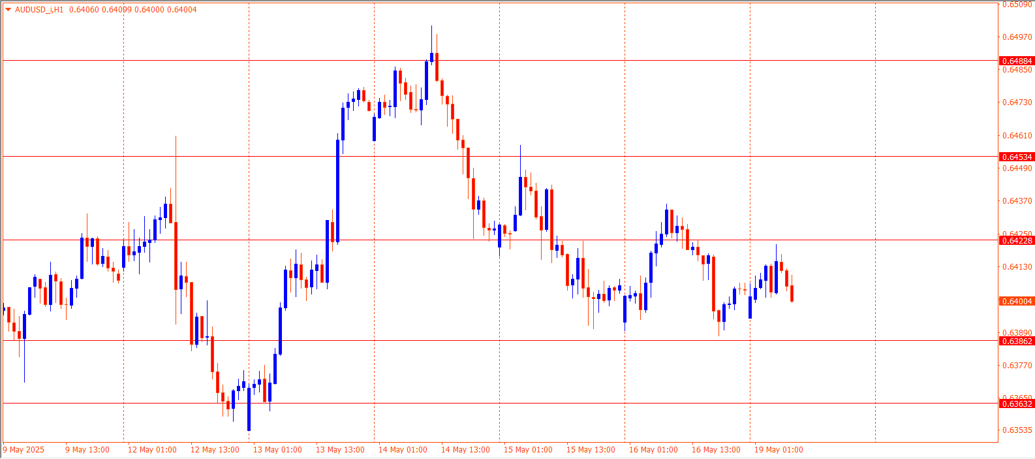Click the 12 May 13:00 time label
1035x459 pixels.
coord(215,450)
